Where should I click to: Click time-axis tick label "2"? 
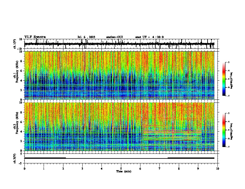click(63, 169)
